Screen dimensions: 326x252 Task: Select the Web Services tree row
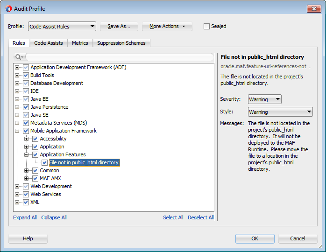(46, 194)
